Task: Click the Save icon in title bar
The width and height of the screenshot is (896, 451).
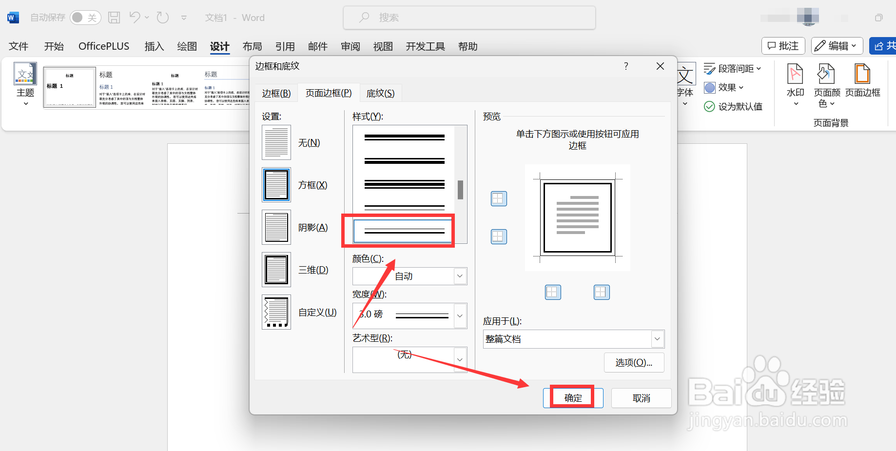Action: click(114, 18)
